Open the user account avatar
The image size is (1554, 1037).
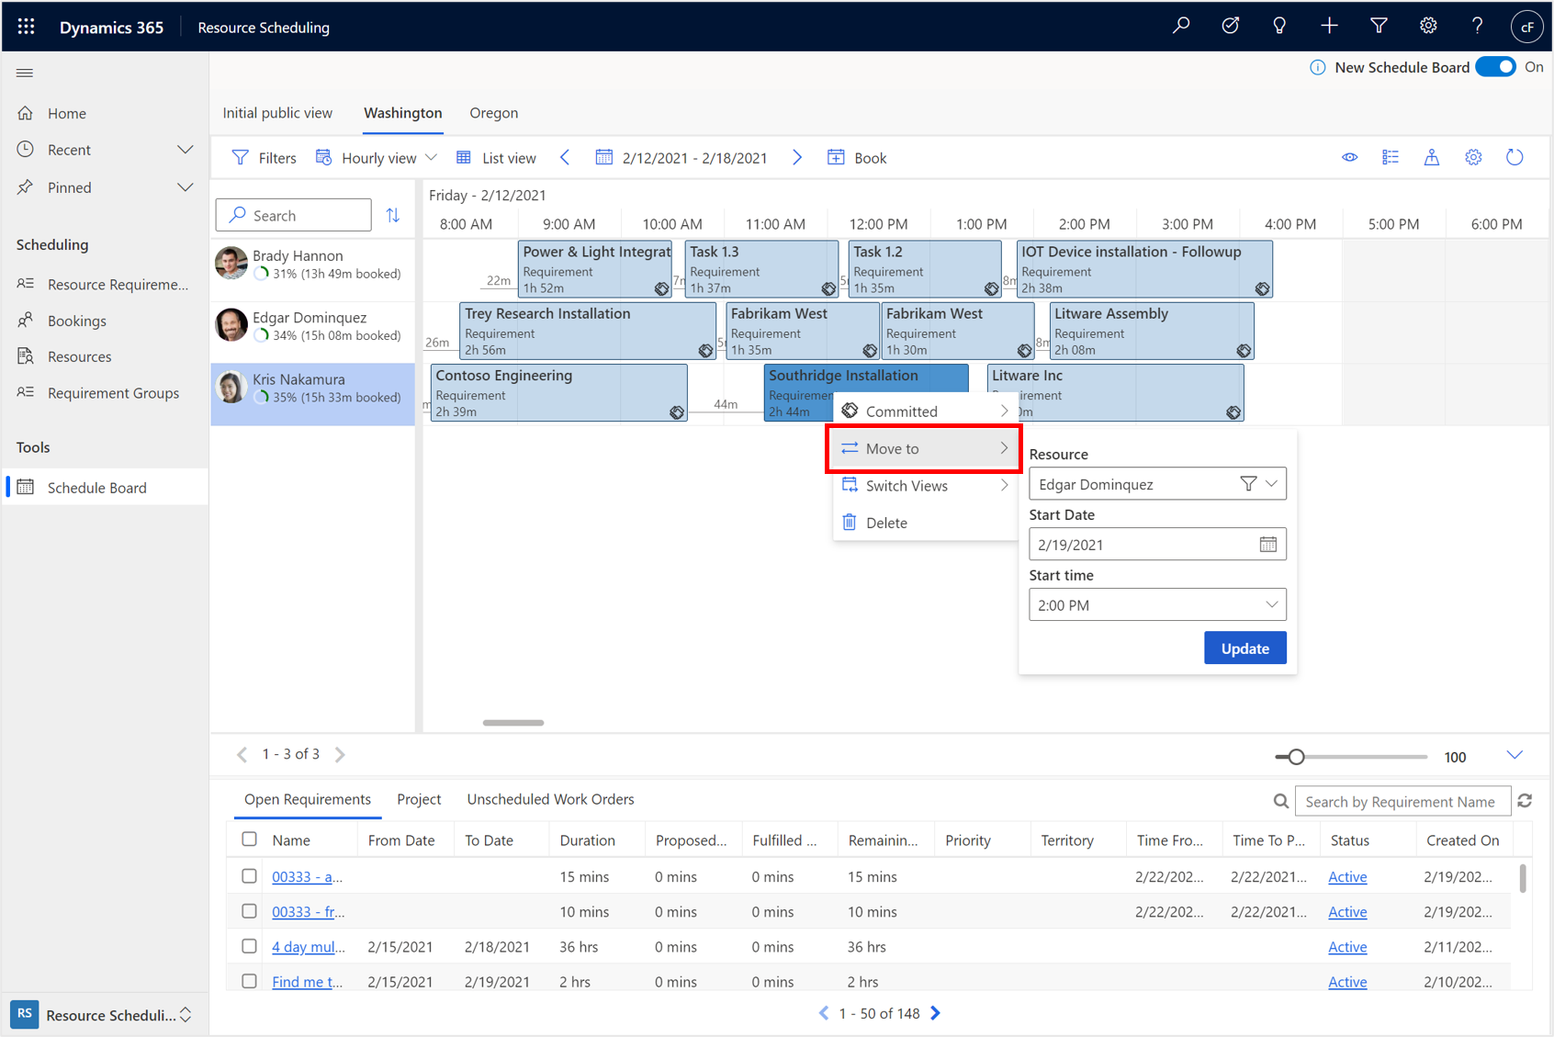tap(1526, 27)
